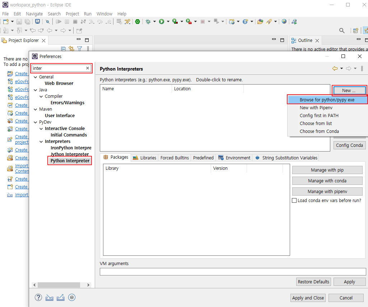The width and height of the screenshot is (368, 307).
Task: Switch to the Environment tab
Action: click(234, 158)
